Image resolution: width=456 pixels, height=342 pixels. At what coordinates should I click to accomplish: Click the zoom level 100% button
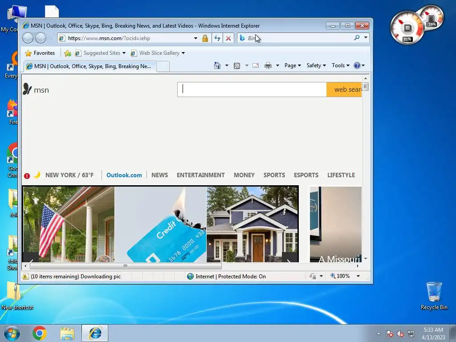[340, 276]
